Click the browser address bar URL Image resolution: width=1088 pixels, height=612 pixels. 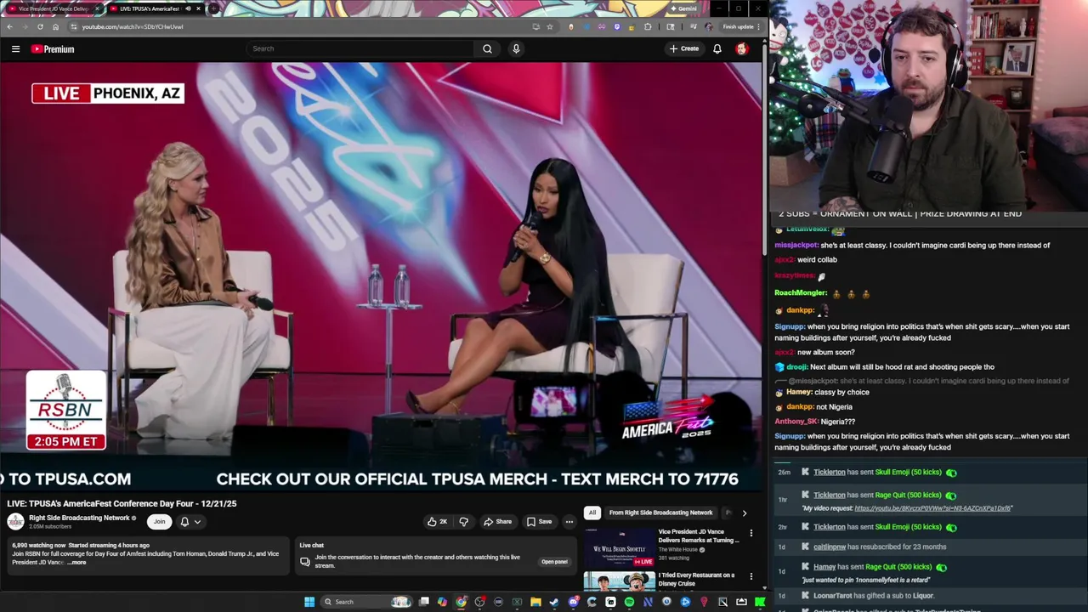[x=133, y=26]
